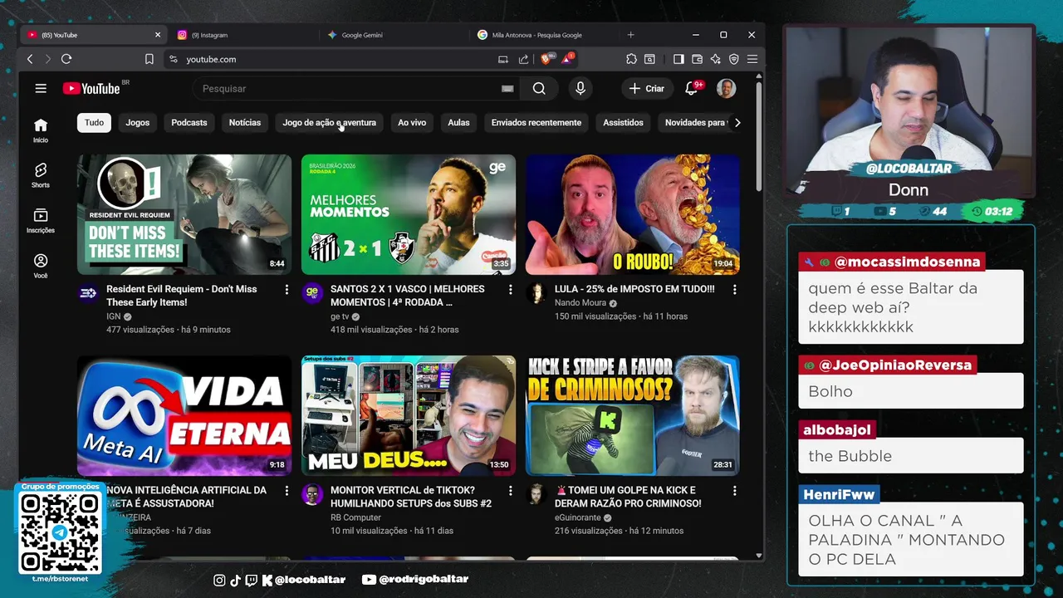Select the Jogos filter chip
This screenshot has width=1063, height=598.
coord(138,123)
